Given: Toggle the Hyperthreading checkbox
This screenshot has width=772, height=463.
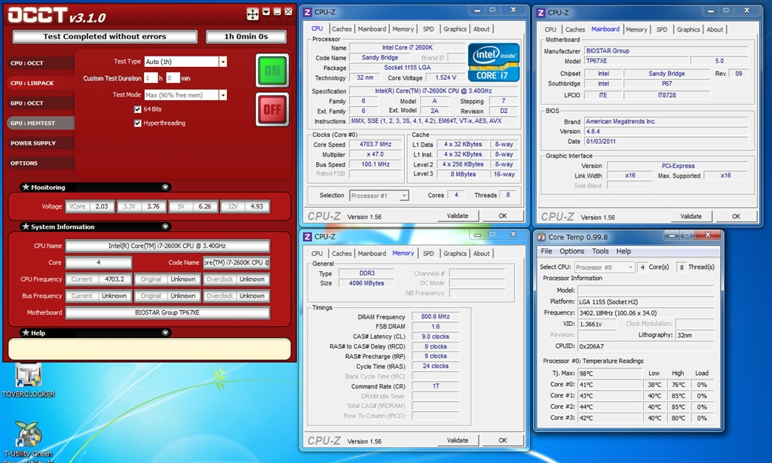Looking at the screenshot, I should point(137,123).
